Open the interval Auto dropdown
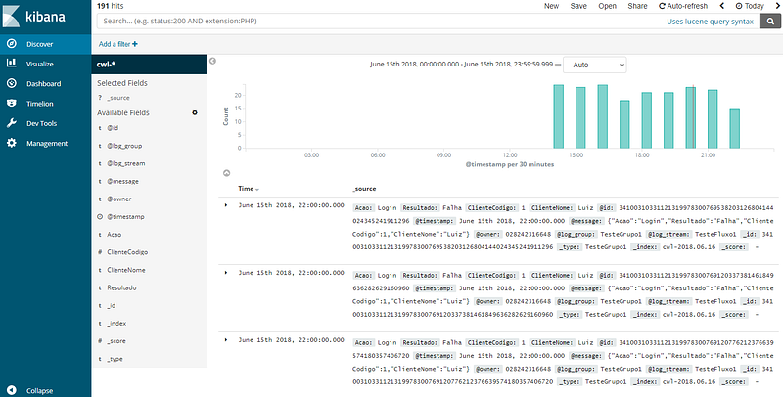The image size is (783, 397). click(x=595, y=65)
